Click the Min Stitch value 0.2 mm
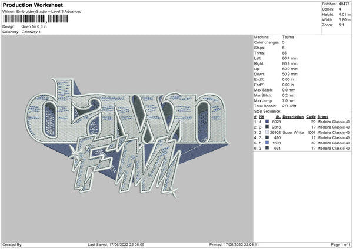353x249 pixels. point(289,96)
